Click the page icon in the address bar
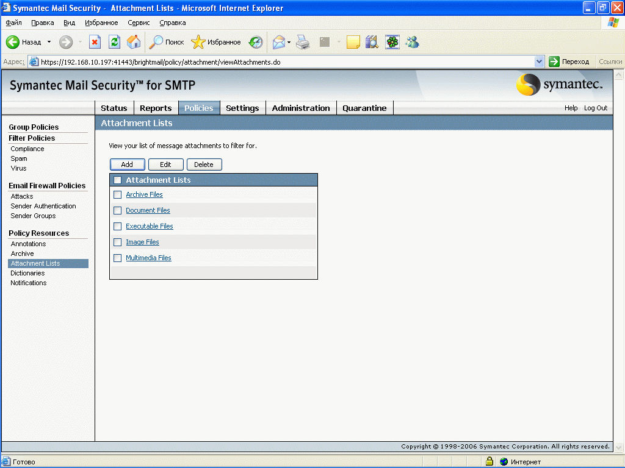Screen dimensions: 625x468 click(34, 62)
